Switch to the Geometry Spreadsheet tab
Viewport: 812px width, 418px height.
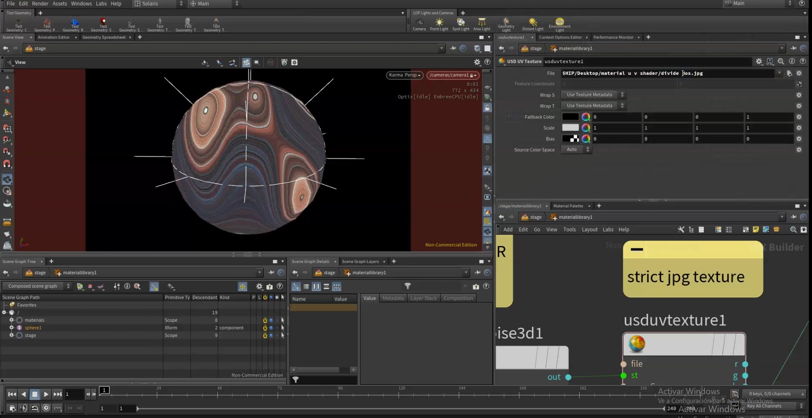coord(104,37)
